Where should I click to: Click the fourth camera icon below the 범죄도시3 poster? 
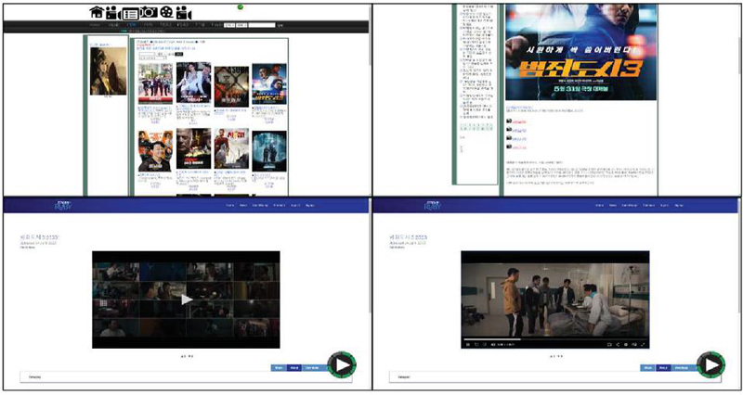click(508, 147)
